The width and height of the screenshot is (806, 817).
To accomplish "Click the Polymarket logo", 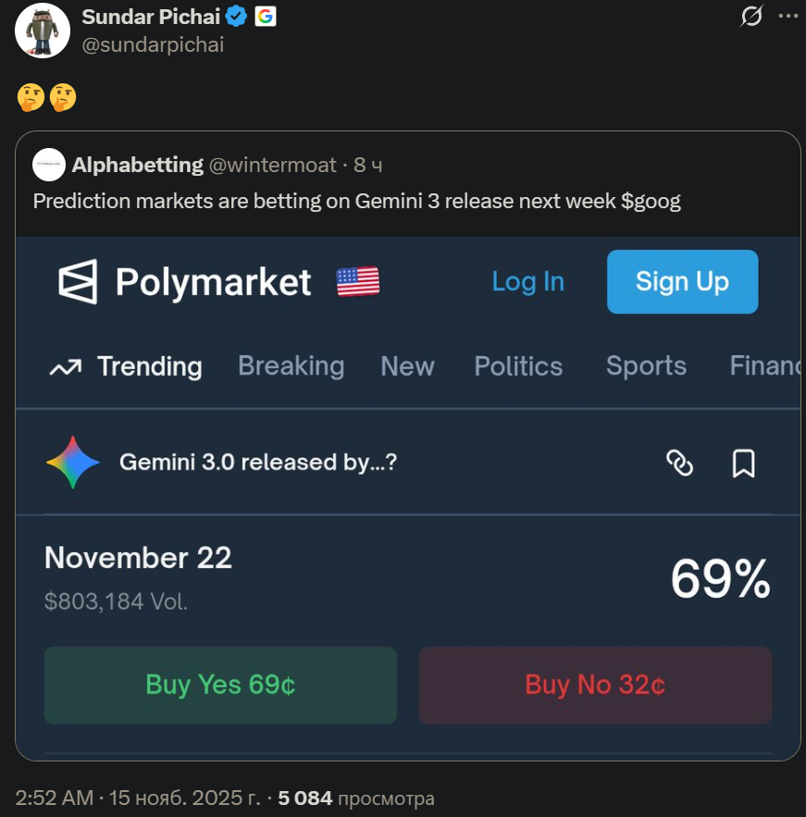I will (185, 281).
